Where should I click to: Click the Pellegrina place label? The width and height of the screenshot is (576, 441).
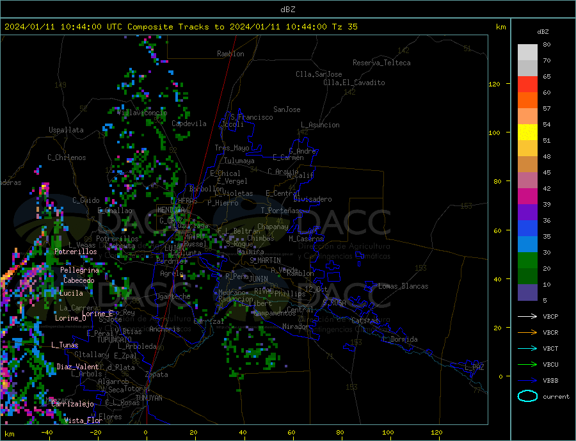[79, 270]
